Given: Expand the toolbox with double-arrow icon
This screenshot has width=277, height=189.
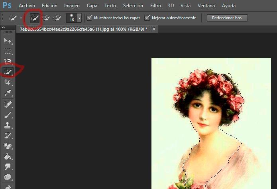Looking at the screenshot, I should pos(3,28).
